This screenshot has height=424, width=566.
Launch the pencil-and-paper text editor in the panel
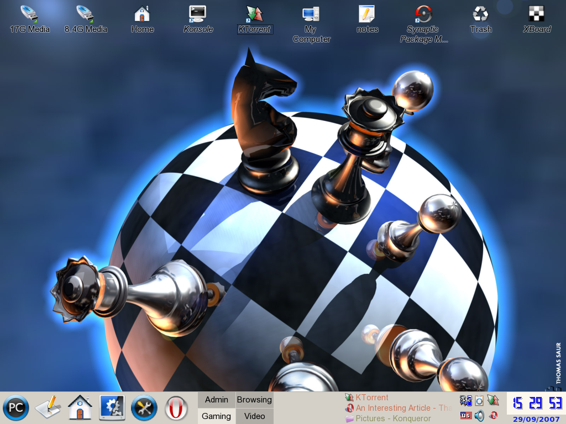[48, 408]
